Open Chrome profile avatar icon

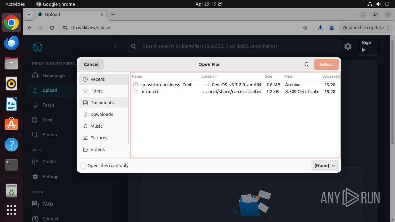coord(332,28)
